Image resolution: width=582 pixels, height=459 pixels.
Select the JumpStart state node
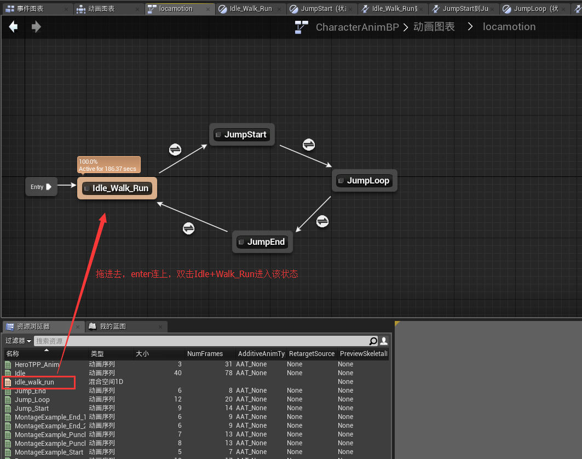click(x=242, y=134)
